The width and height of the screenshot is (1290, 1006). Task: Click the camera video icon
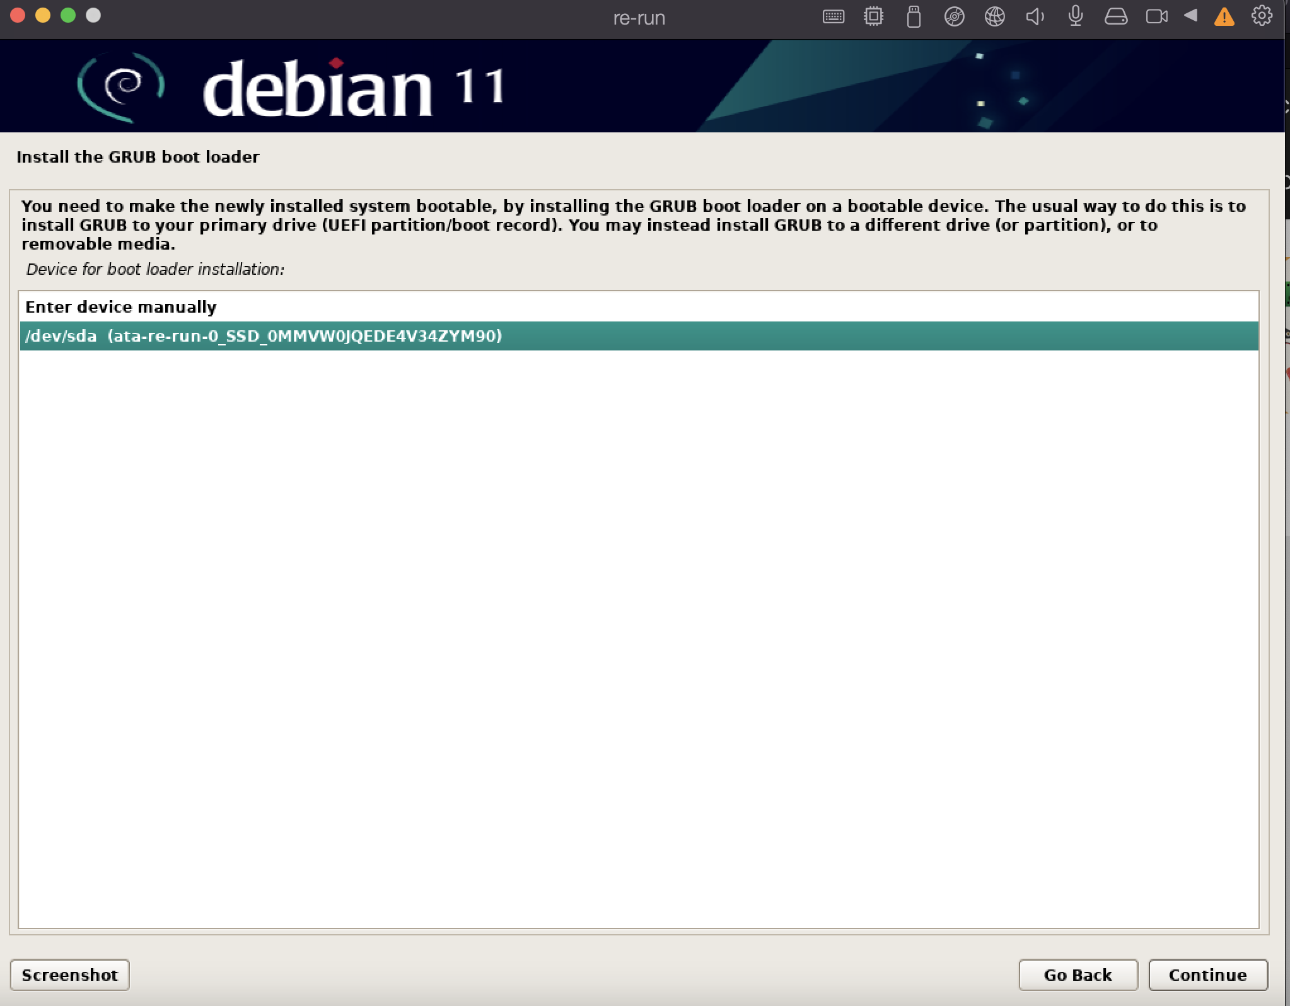(x=1156, y=16)
